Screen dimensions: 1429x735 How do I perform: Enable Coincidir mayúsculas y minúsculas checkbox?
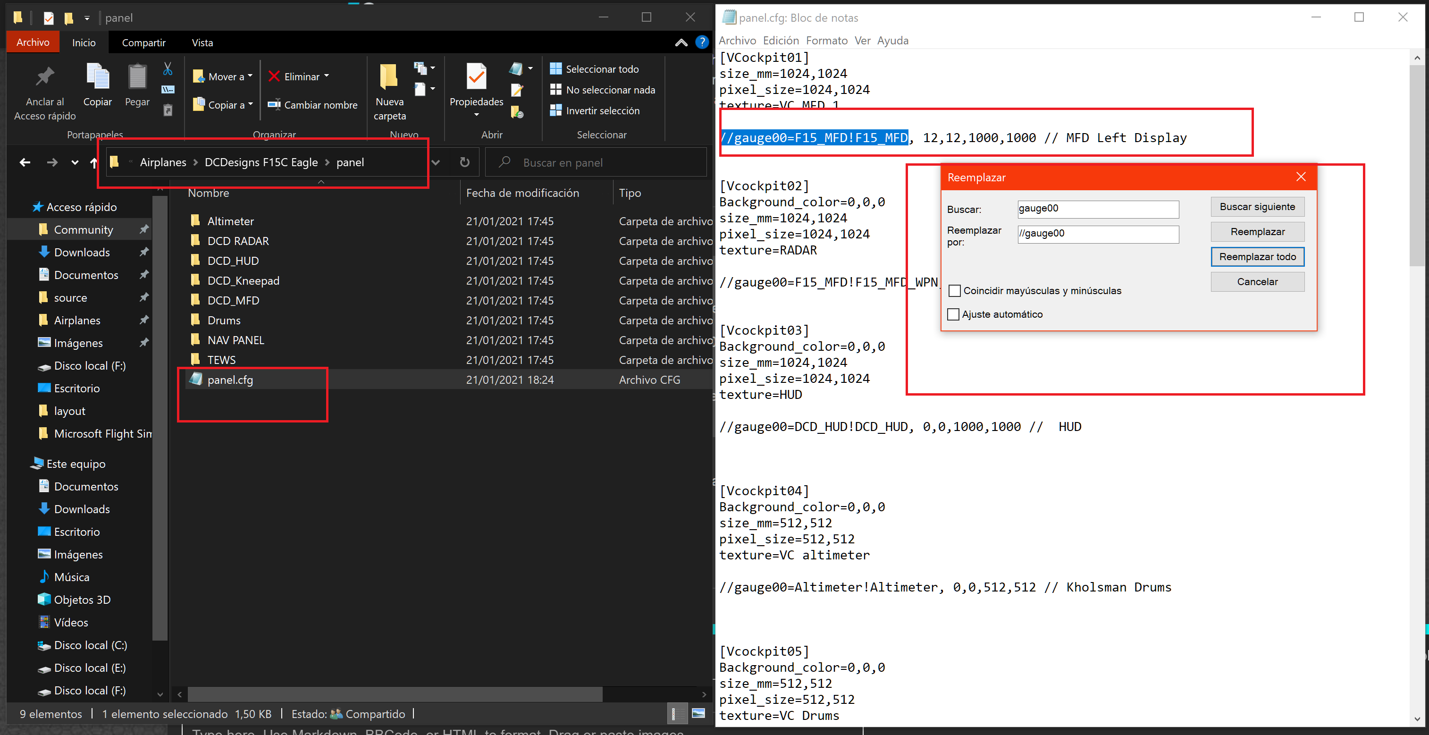pos(954,291)
